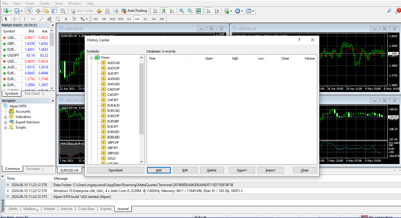401x218 pixels.
Task: Toggle the AutoTrading button
Action: (x=134, y=11)
